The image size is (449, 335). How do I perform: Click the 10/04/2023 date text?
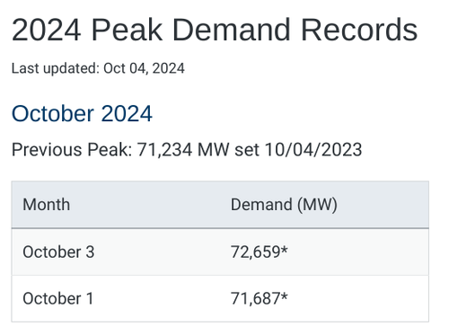pyautogui.click(x=313, y=149)
